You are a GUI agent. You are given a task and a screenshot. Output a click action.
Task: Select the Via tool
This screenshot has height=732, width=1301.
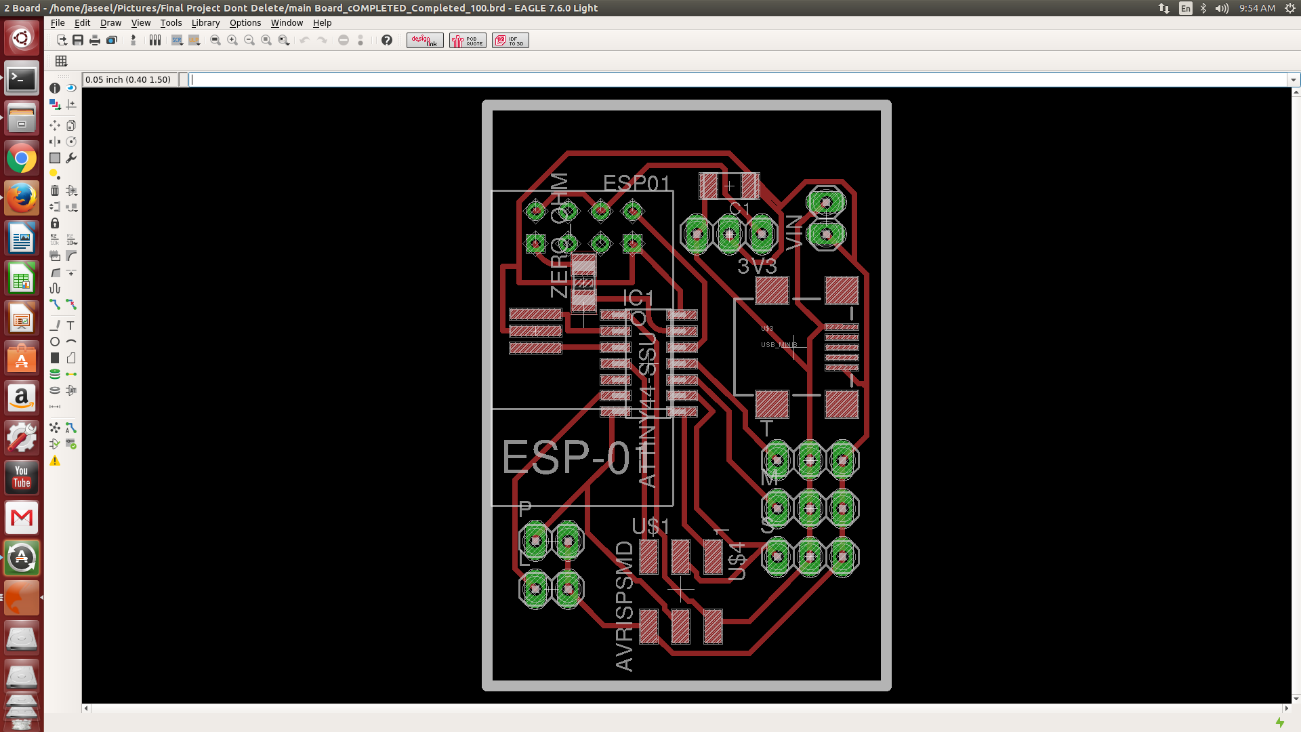55,374
